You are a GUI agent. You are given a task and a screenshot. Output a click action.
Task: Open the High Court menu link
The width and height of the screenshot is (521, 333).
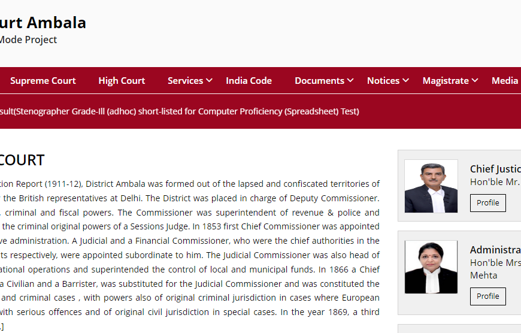click(122, 81)
